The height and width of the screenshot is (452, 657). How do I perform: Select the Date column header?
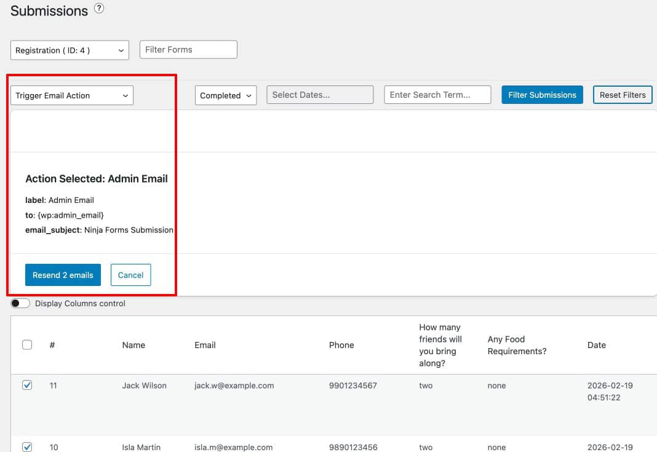(597, 345)
